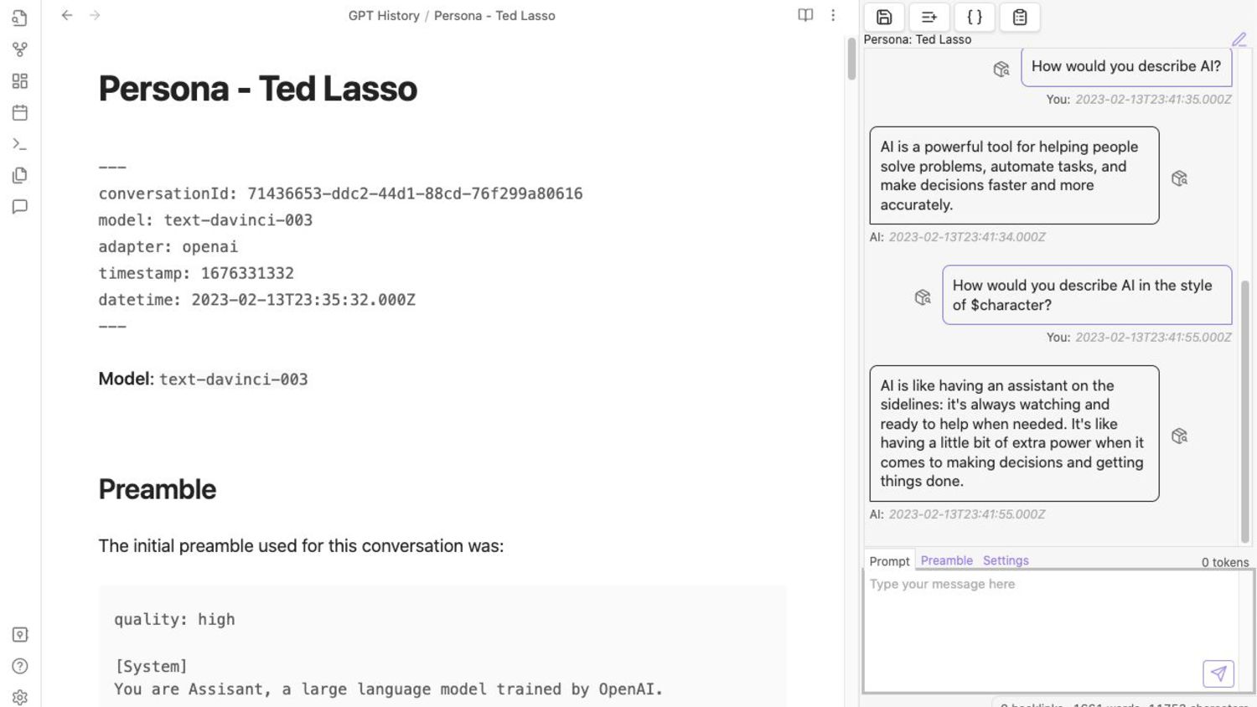
Task: Edit the Persona: Ted Lasso title pencil icon
Action: tap(1239, 39)
